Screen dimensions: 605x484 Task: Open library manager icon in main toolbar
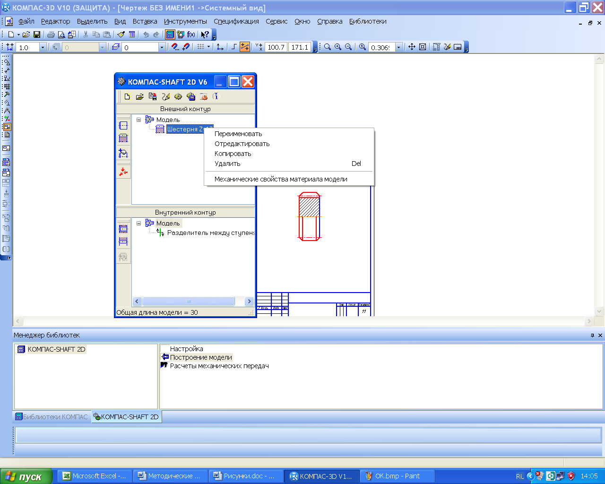pos(170,35)
